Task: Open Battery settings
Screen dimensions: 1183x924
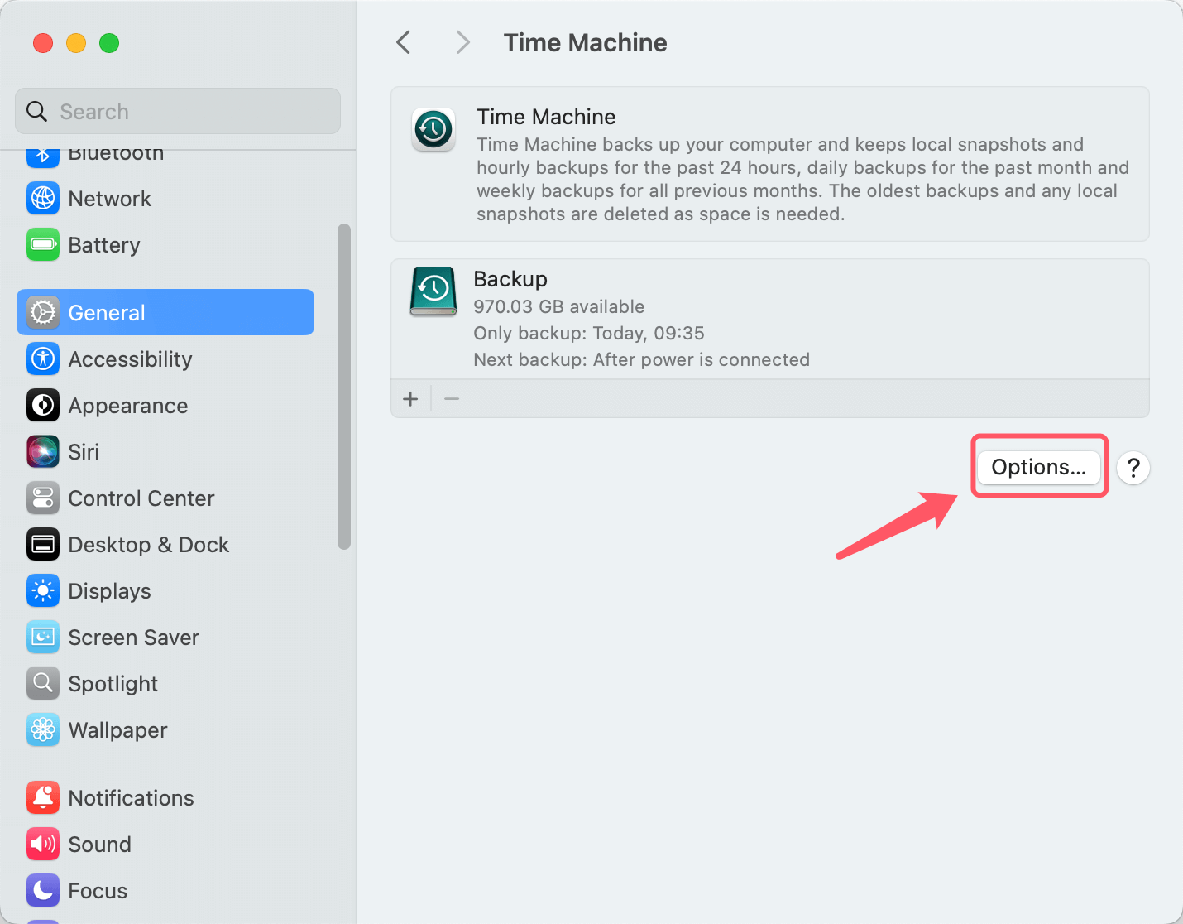Action: click(x=104, y=245)
